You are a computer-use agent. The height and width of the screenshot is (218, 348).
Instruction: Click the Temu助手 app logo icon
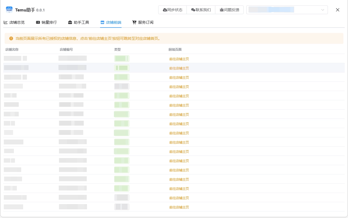pyautogui.click(x=9, y=10)
